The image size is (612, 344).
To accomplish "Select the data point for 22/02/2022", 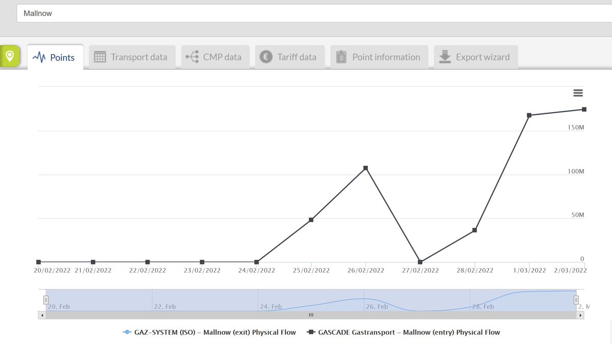I will pos(147,262).
